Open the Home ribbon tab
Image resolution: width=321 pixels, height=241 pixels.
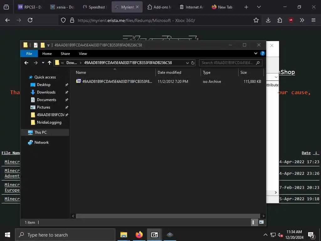pos(47,54)
